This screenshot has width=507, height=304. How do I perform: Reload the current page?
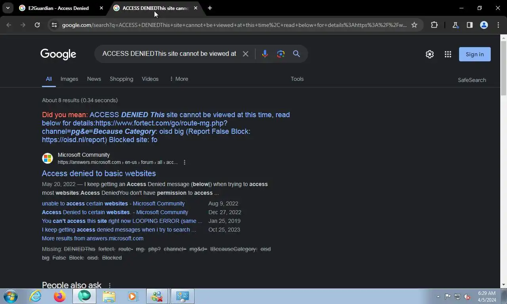coord(37,25)
